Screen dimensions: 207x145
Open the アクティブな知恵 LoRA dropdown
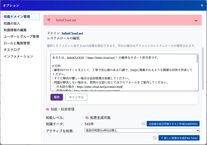point(142,131)
